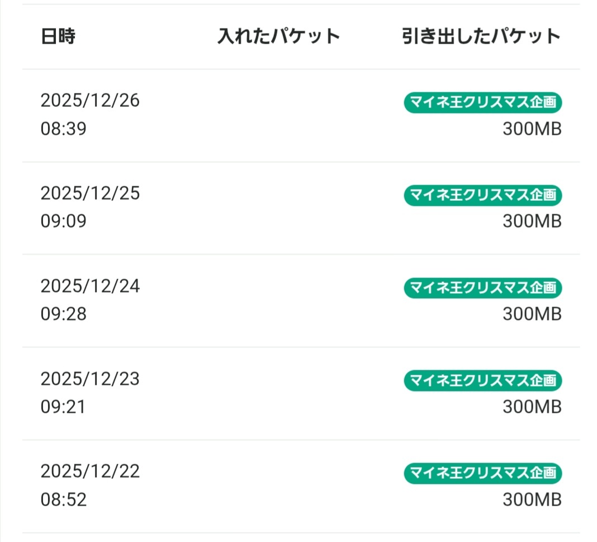Click the 入れたパケット column header
Screen dimensions: 597x542
coord(278,36)
